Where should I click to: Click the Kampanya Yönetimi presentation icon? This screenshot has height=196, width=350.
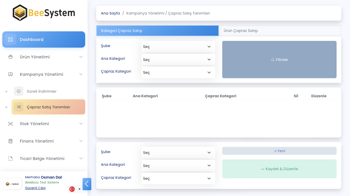10,74
